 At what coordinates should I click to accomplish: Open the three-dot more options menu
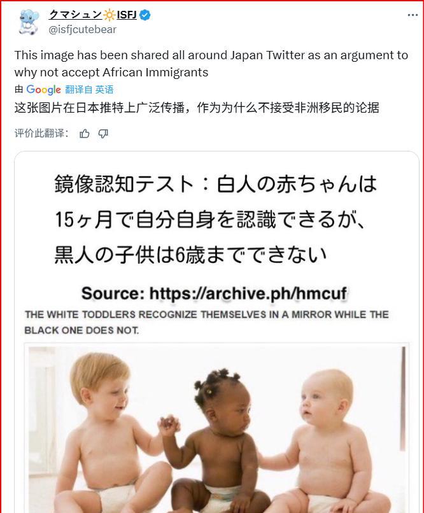point(413,15)
